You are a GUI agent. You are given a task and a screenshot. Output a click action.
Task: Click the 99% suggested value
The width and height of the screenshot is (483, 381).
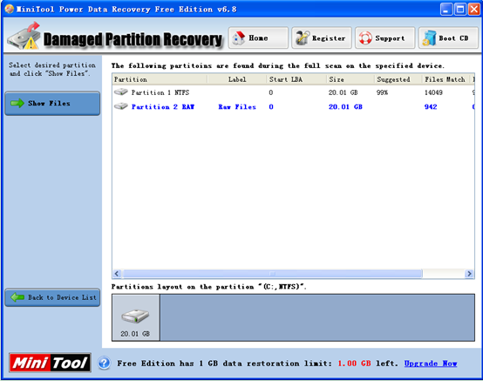pos(382,92)
